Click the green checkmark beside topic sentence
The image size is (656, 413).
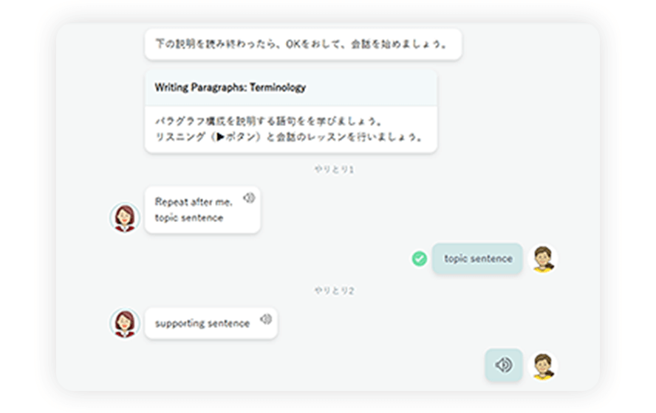tap(419, 259)
